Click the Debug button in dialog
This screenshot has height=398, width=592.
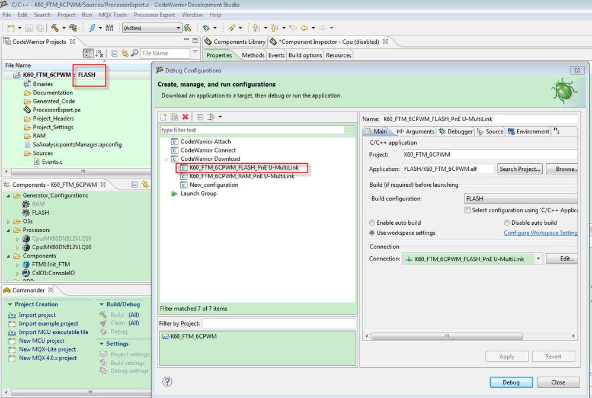point(511,382)
